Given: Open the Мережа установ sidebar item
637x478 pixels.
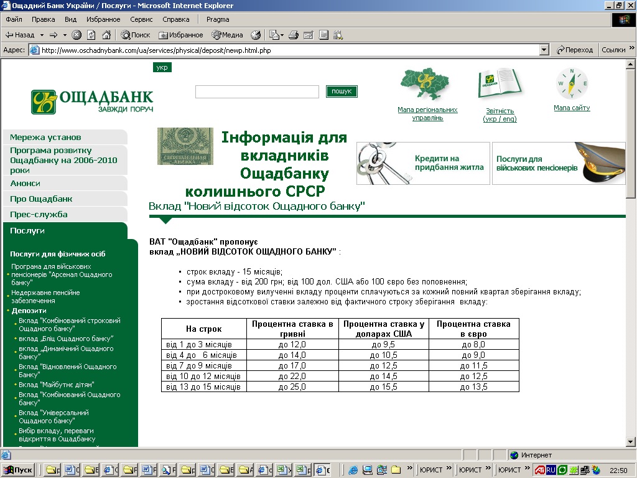Looking at the screenshot, I should pos(65,137).
